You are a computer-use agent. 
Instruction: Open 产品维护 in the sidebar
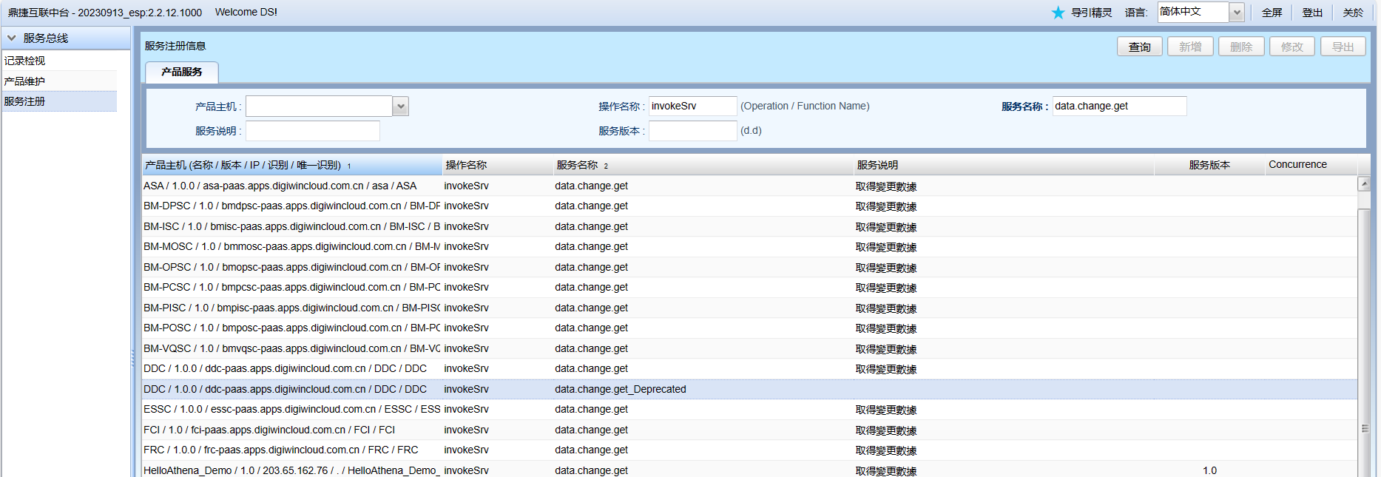click(25, 81)
